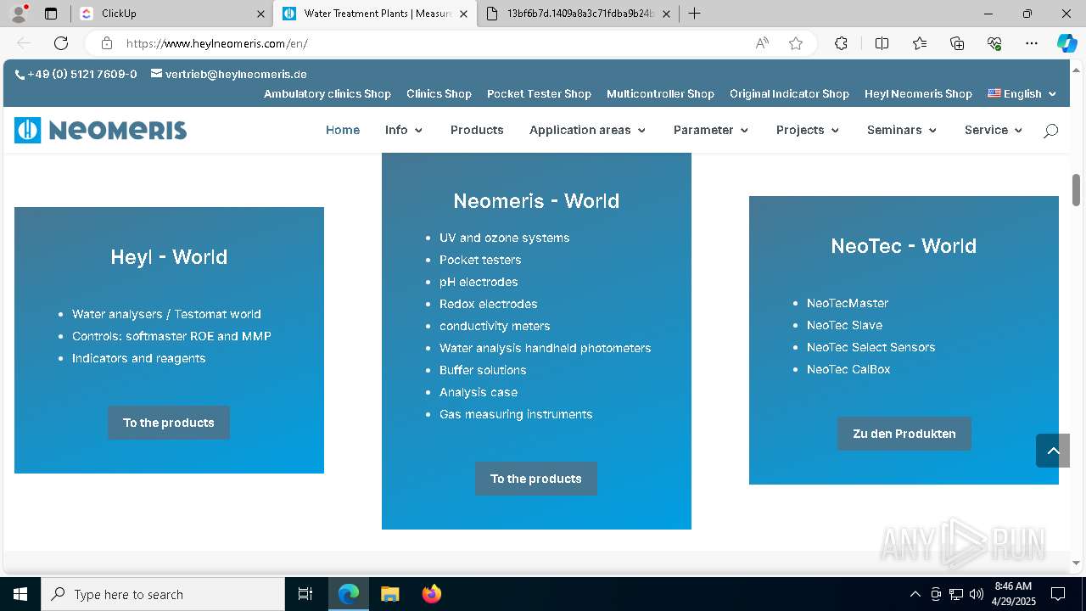Close the ClickUp tab
Viewport: 1086px width, 611px height.
pos(260,14)
